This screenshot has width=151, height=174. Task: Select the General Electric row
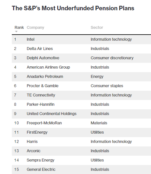pyautogui.click(x=82, y=170)
